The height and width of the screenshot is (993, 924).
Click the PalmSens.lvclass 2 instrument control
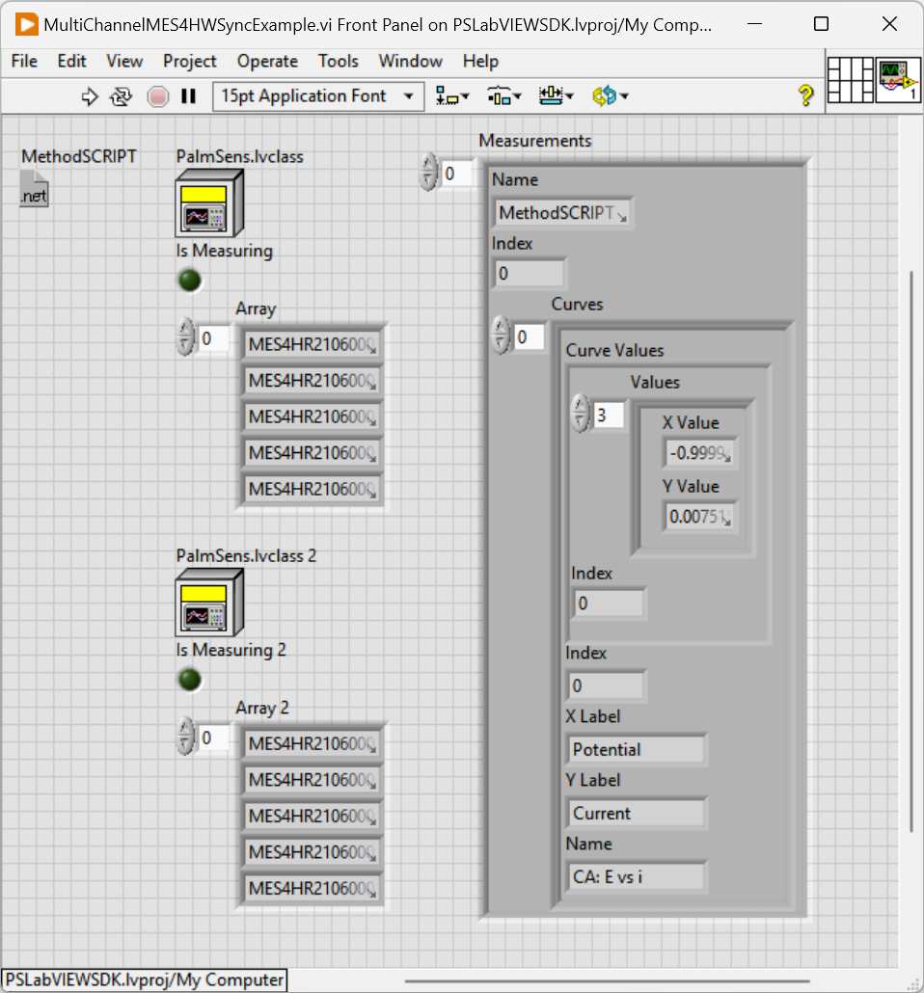tap(209, 603)
